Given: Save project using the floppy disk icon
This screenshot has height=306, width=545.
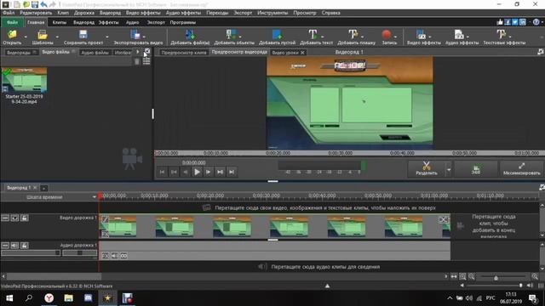Looking at the screenshot, I should pyautogui.click(x=83, y=34).
